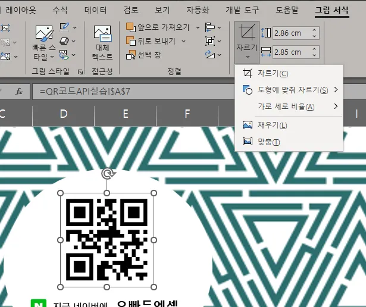Click the formula bar showing =QR코드API실습!$A$7
The width and height of the screenshot is (366, 307).
tap(133, 92)
